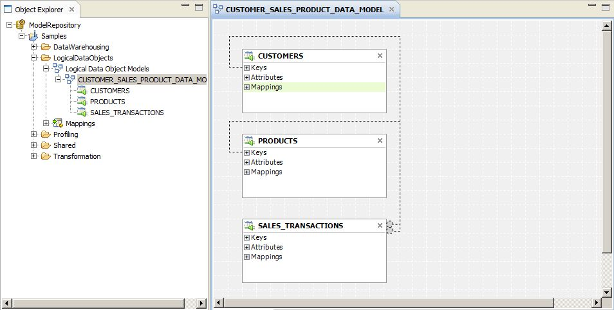The width and height of the screenshot is (614, 310).
Task: Expand the Keys section of CUSTOMERS
Action: 247,68
